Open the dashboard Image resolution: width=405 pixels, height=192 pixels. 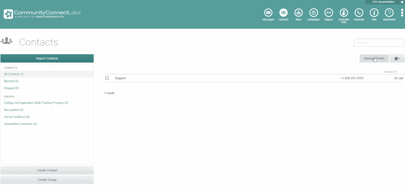pos(389,15)
